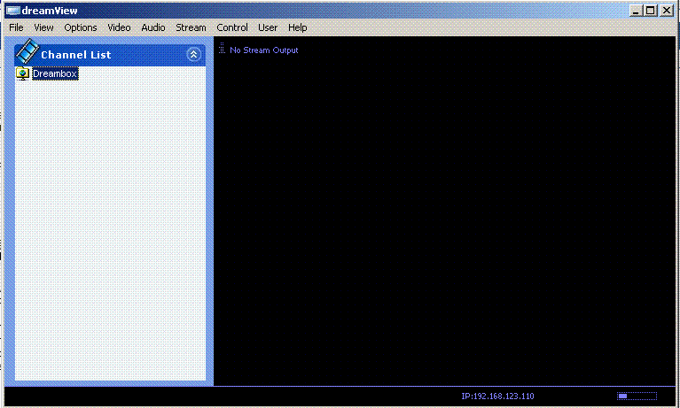Open the Help menu
Image resolution: width=680 pixels, height=408 pixels.
point(298,27)
